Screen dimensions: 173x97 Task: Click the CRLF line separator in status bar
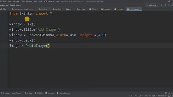[x=135, y=96]
